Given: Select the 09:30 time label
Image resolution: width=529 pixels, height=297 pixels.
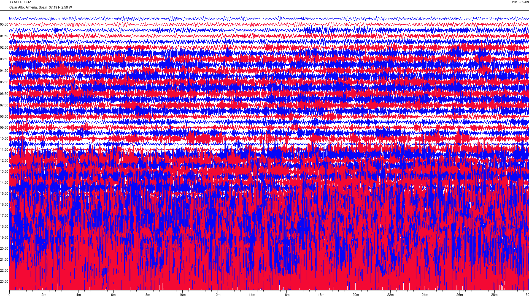Looking at the screenshot, I should pyautogui.click(x=4, y=128).
